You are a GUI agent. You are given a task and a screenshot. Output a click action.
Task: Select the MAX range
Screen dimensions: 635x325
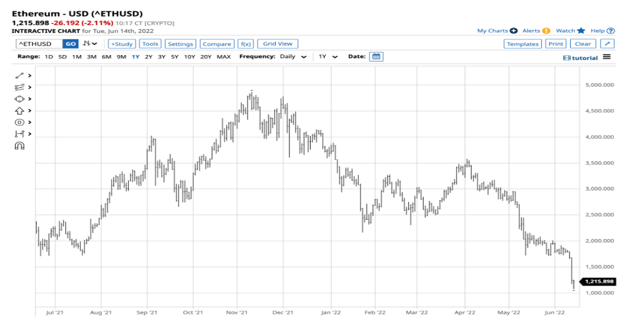pyautogui.click(x=224, y=57)
